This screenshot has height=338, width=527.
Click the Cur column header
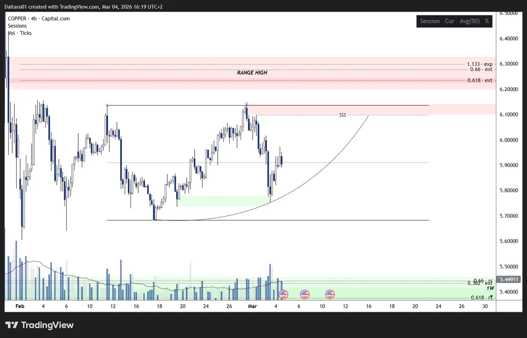tap(449, 21)
